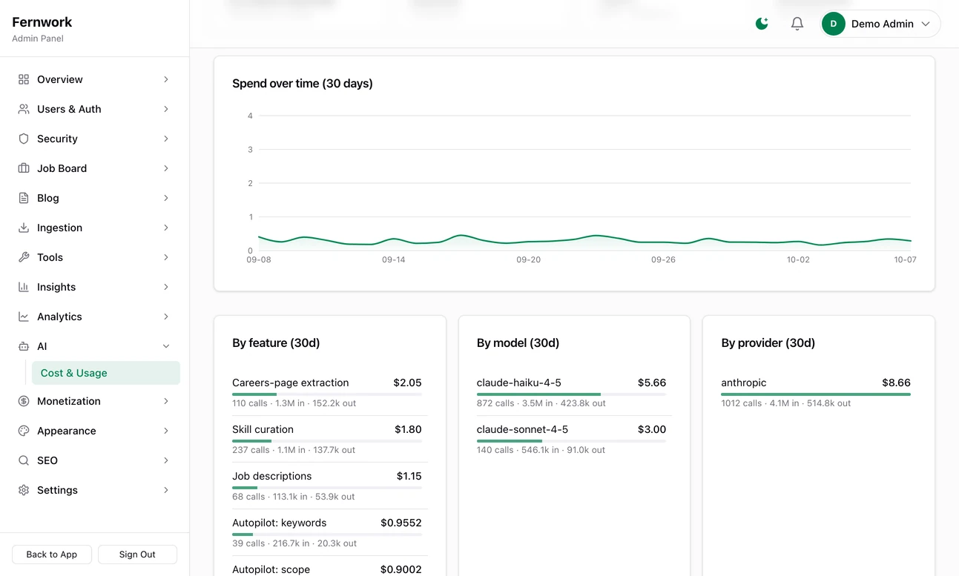Click the Demo Admin avatar circle
This screenshot has width=959, height=576.
[834, 24]
